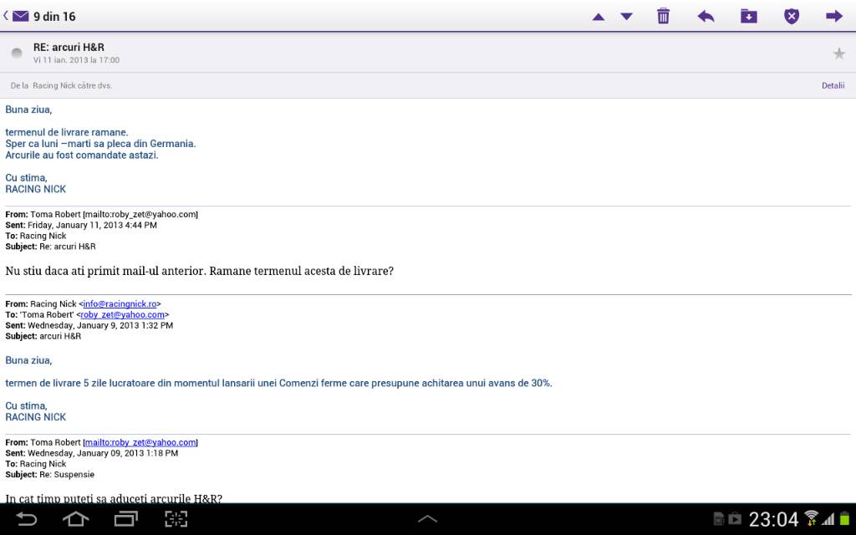Select line Sper ca luni –marti sa pleca
The image size is (856, 535).
point(100,144)
